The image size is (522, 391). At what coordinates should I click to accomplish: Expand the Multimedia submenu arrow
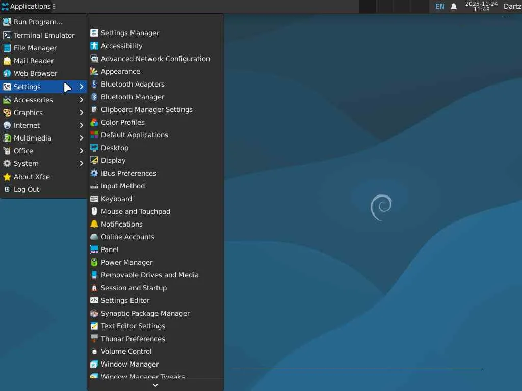pyautogui.click(x=81, y=138)
